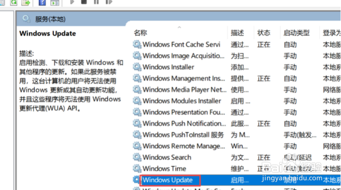Screen dimensions: 341x190
Task: Sort by the 描述 column header
Action: pos(237,33)
